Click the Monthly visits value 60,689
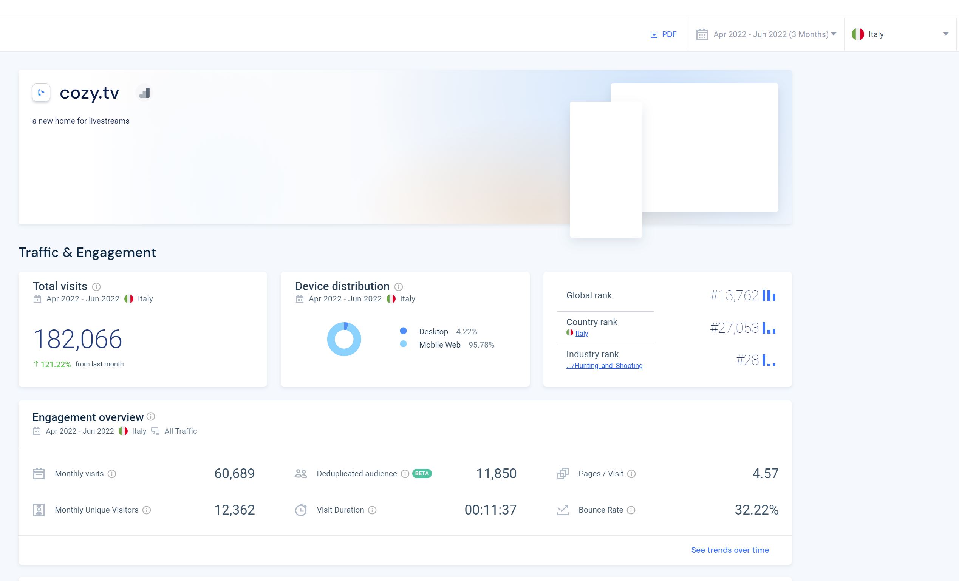 (x=235, y=474)
